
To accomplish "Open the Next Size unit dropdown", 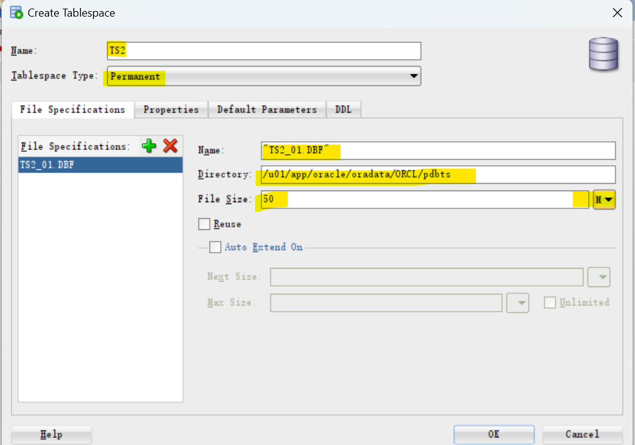I will 599,277.
